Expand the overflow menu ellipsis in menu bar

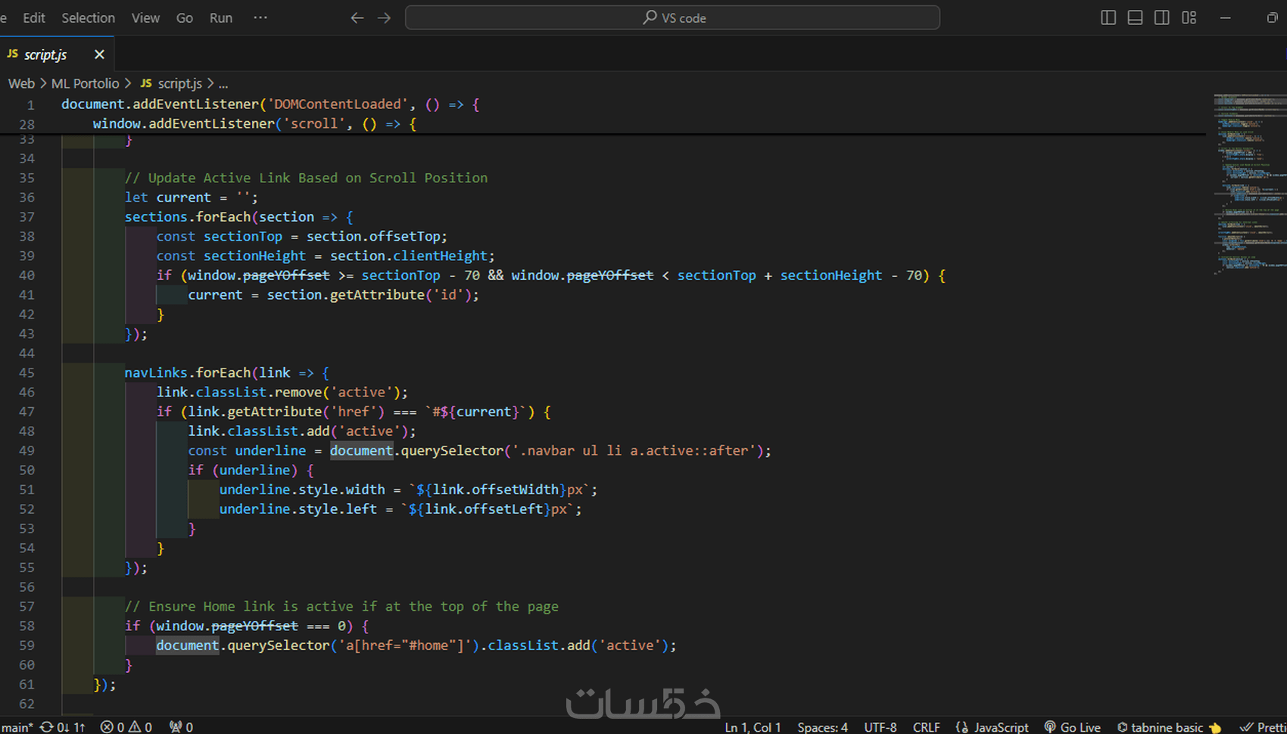pos(260,17)
